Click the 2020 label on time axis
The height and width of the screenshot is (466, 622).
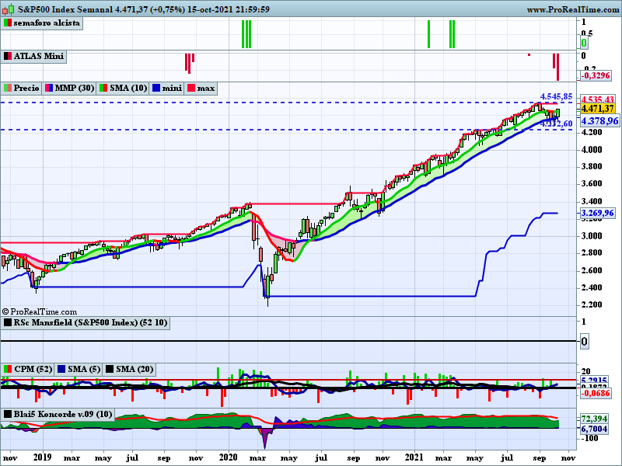click(x=229, y=457)
